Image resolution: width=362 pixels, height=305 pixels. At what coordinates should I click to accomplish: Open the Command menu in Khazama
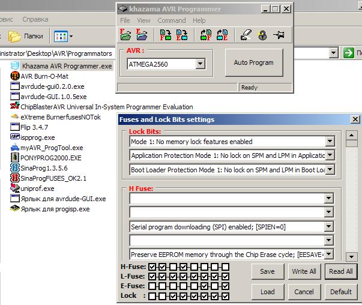[172, 20]
